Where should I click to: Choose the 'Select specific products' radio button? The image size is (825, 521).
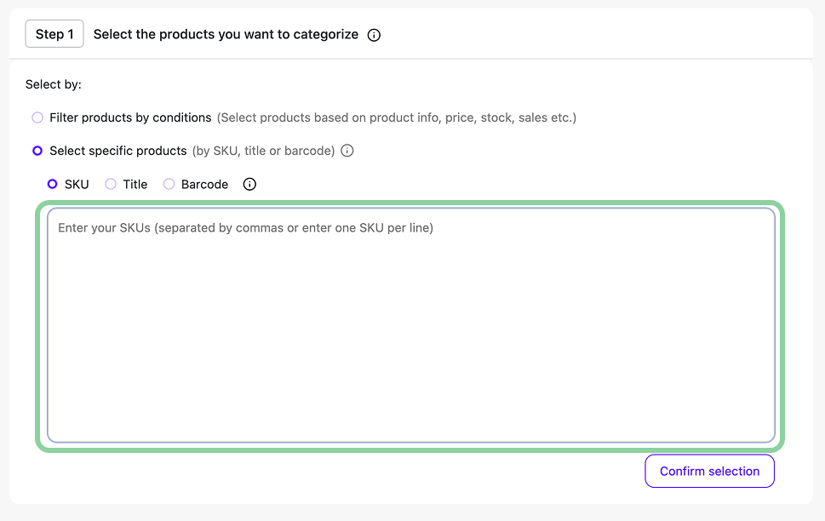click(x=37, y=151)
